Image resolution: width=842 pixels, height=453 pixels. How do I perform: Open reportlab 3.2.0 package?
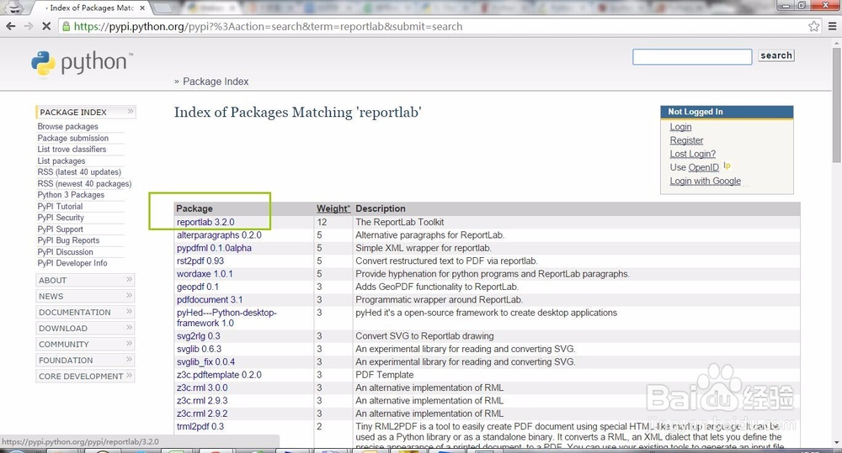205,222
